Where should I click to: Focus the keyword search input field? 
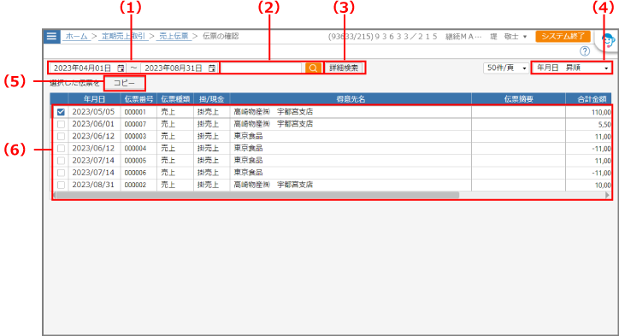coord(262,68)
